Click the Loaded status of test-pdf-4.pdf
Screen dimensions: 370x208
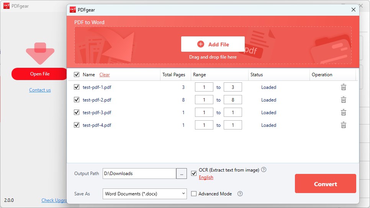268,125
